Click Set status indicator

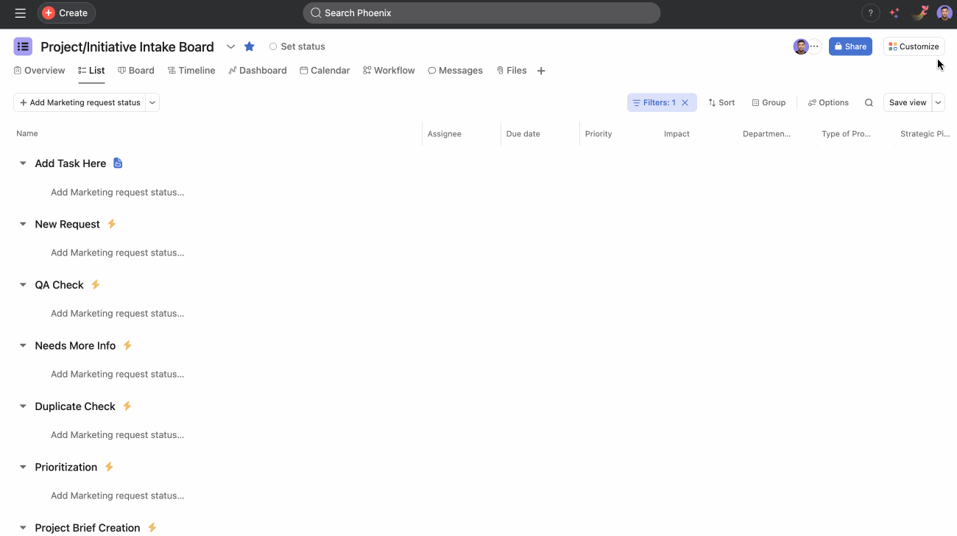point(297,46)
